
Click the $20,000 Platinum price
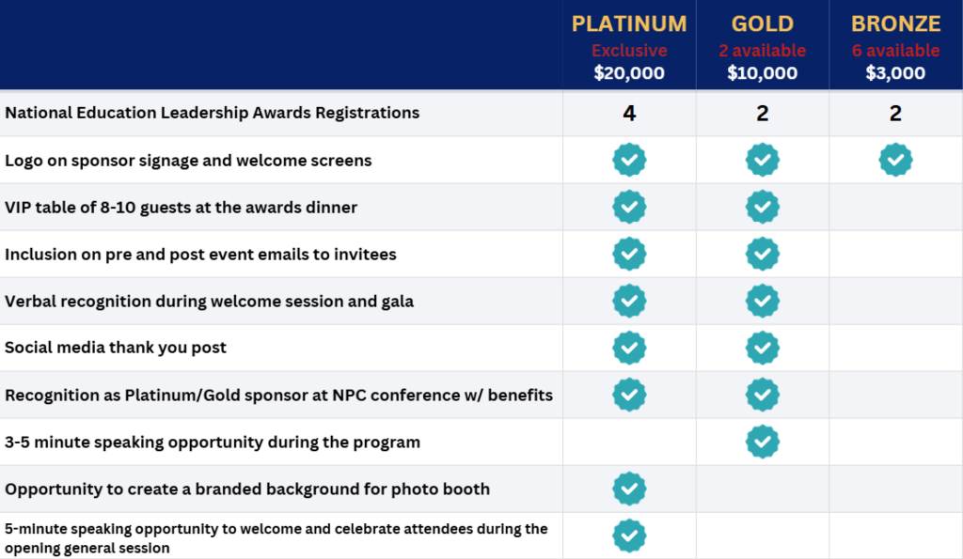pos(629,73)
